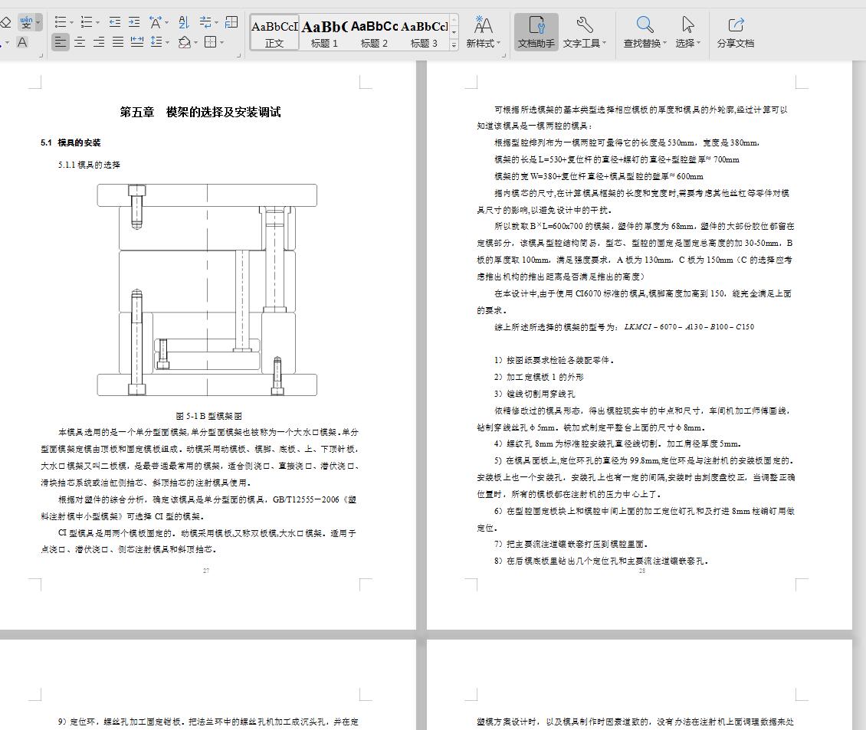Click the character border A icon
The image size is (866, 730).
click(x=22, y=42)
